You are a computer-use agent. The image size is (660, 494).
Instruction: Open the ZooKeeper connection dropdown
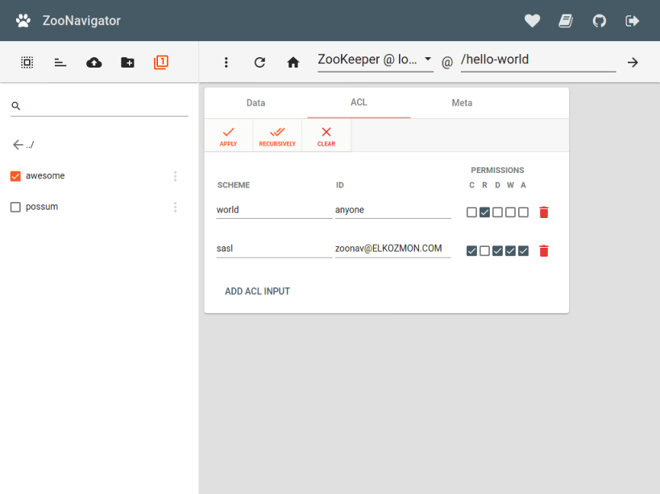[375, 60]
